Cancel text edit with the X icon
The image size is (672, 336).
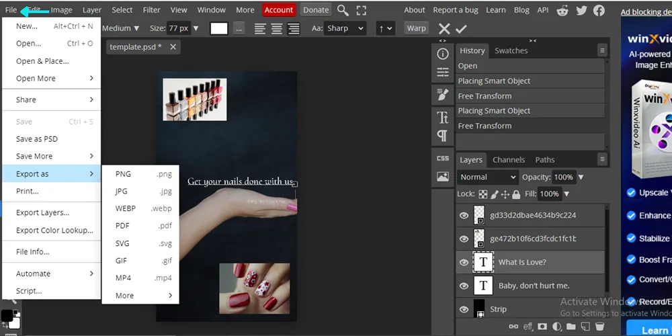pos(444,29)
